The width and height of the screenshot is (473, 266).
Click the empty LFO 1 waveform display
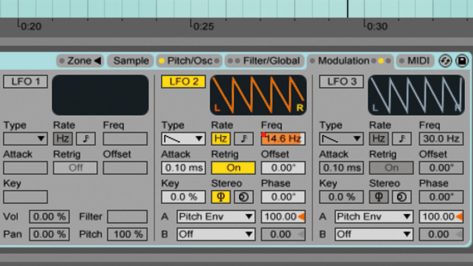click(101, 95)
